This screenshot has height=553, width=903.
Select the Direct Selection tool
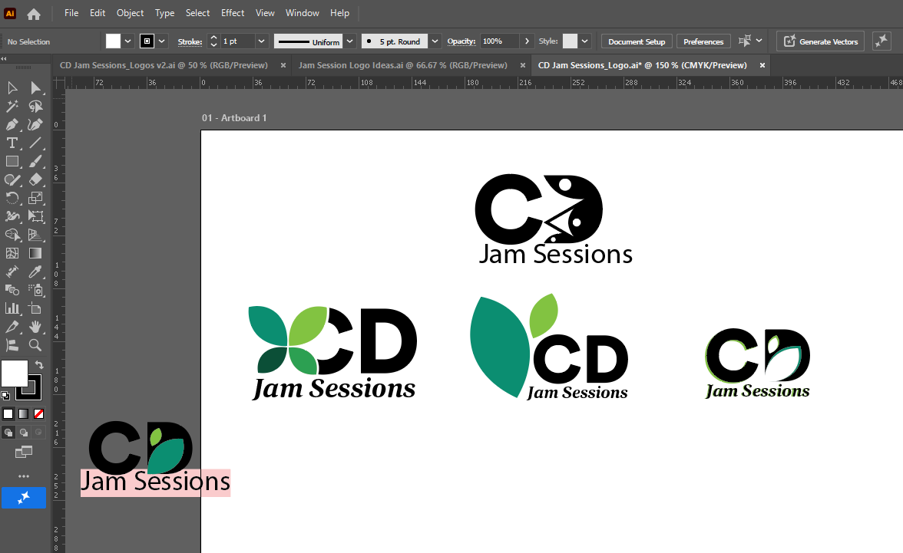(x=35, y=88)
